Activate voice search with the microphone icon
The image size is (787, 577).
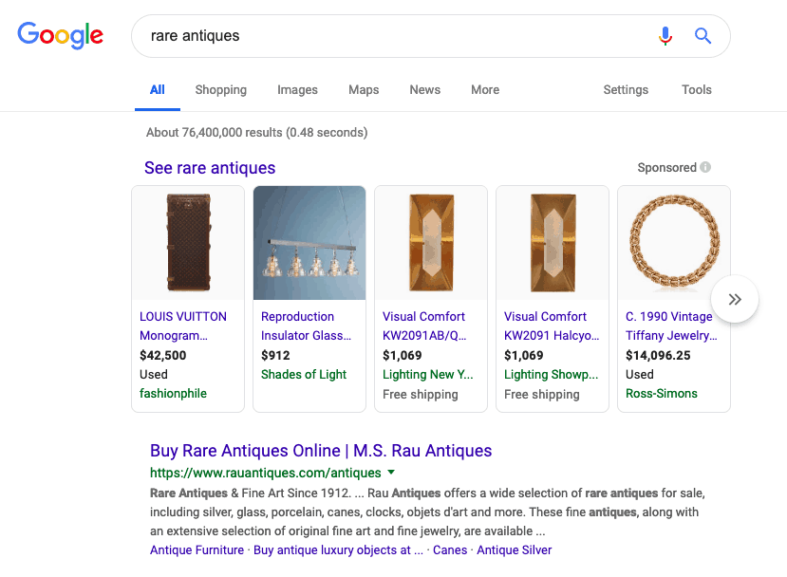pyautogui.click(x=665, y=35)
